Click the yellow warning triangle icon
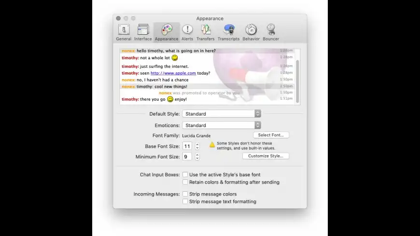The image size is (420, 236). [212, 144]
